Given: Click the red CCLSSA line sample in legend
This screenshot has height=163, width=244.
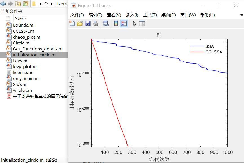Looking at the screenshot, I should [x=197, y=52].
